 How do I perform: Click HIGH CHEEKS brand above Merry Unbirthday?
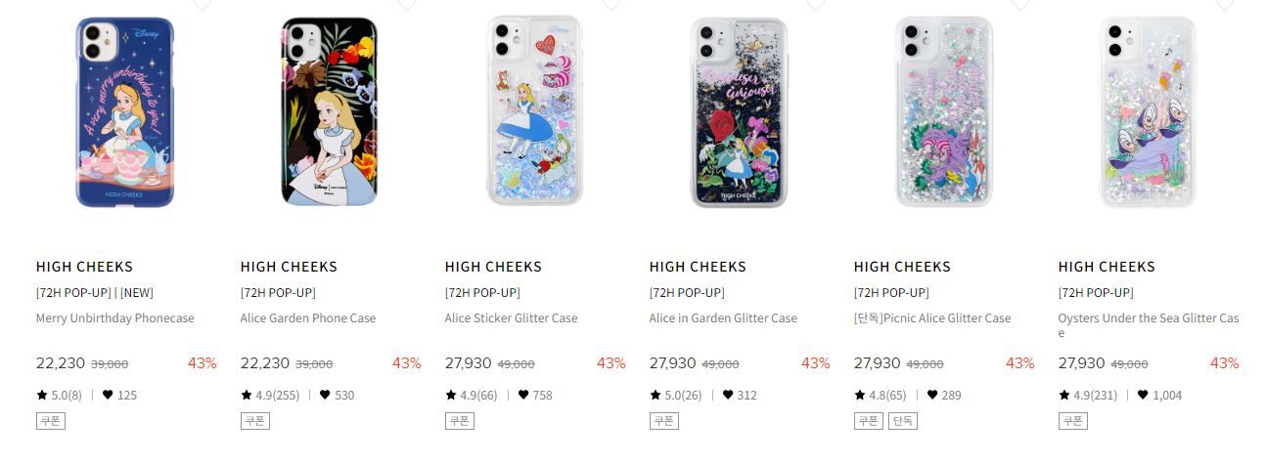tap(84, 267)
